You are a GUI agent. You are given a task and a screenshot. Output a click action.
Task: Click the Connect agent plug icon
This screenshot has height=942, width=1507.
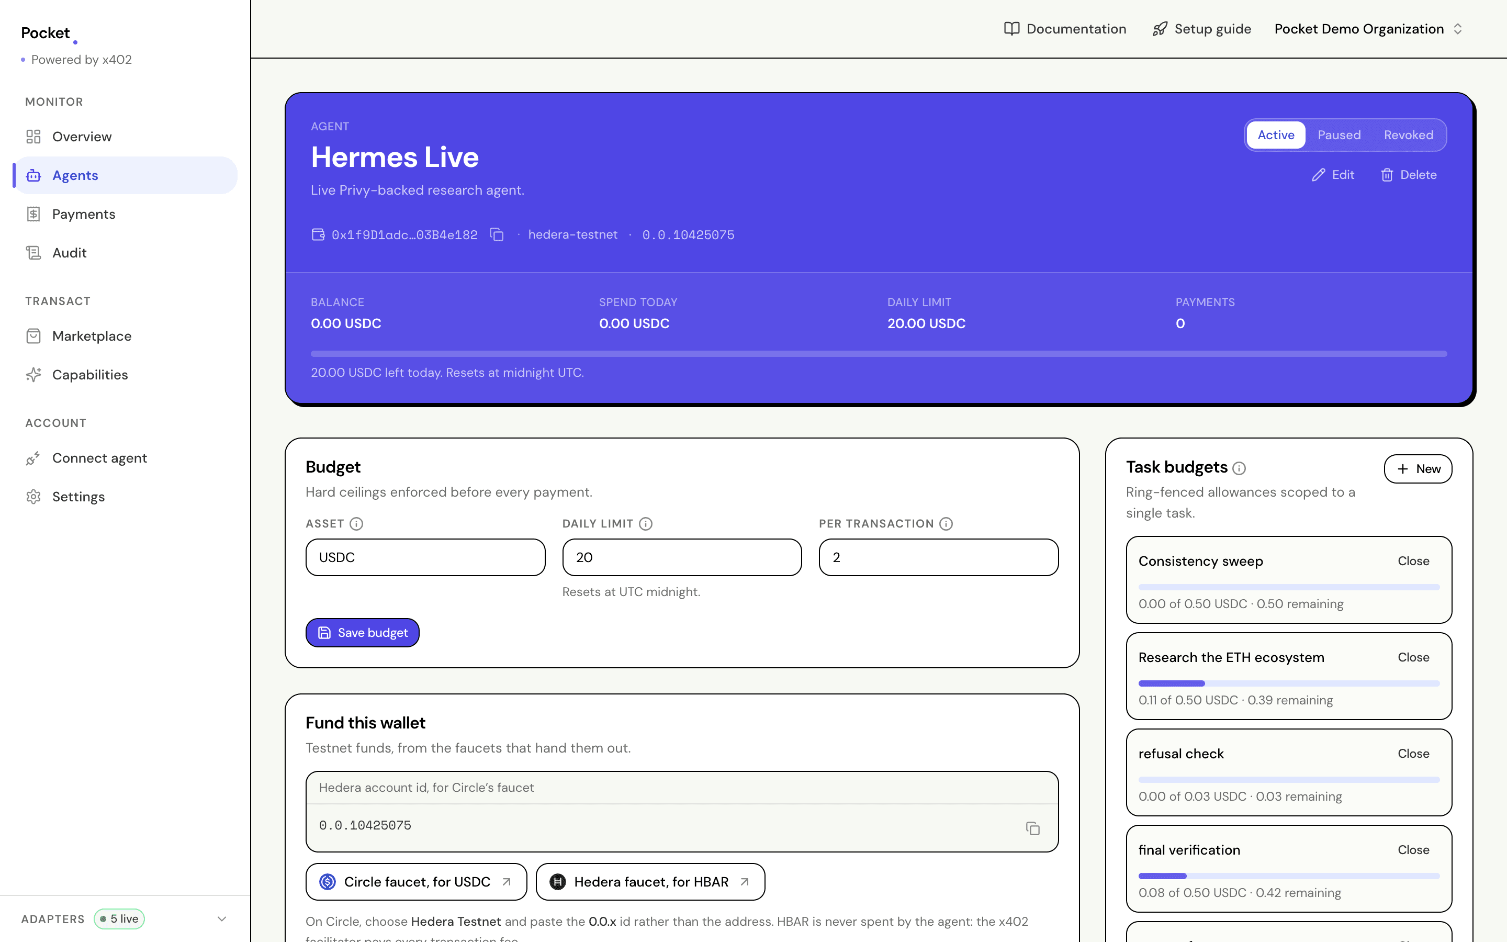coord(33,458)
